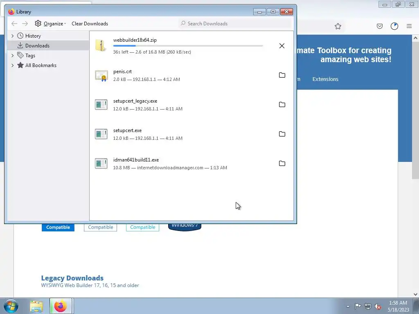
Task: Show hidden tray icons arrow
Action: pyautogui.click(x=348, y=306)
